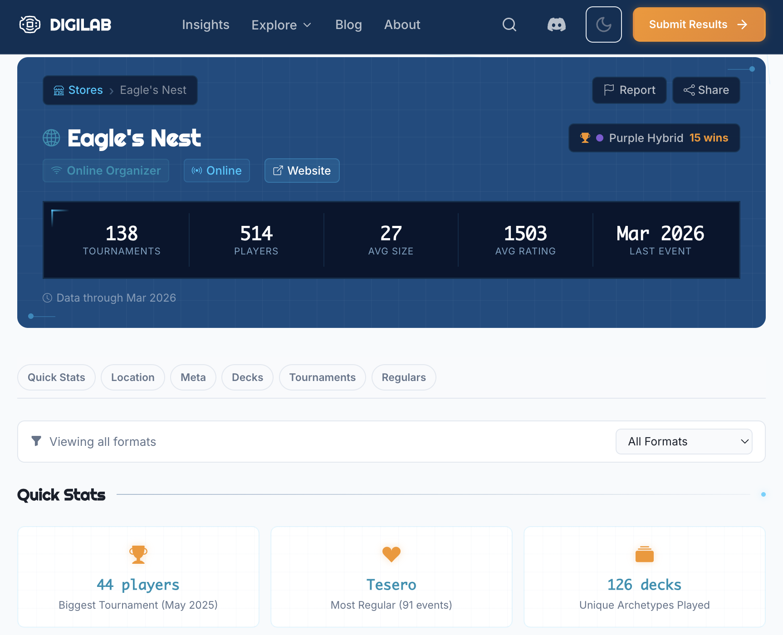Click Most Regular (91 events) caption
This screenshot has height=635, width=783.
click(391, 605)
